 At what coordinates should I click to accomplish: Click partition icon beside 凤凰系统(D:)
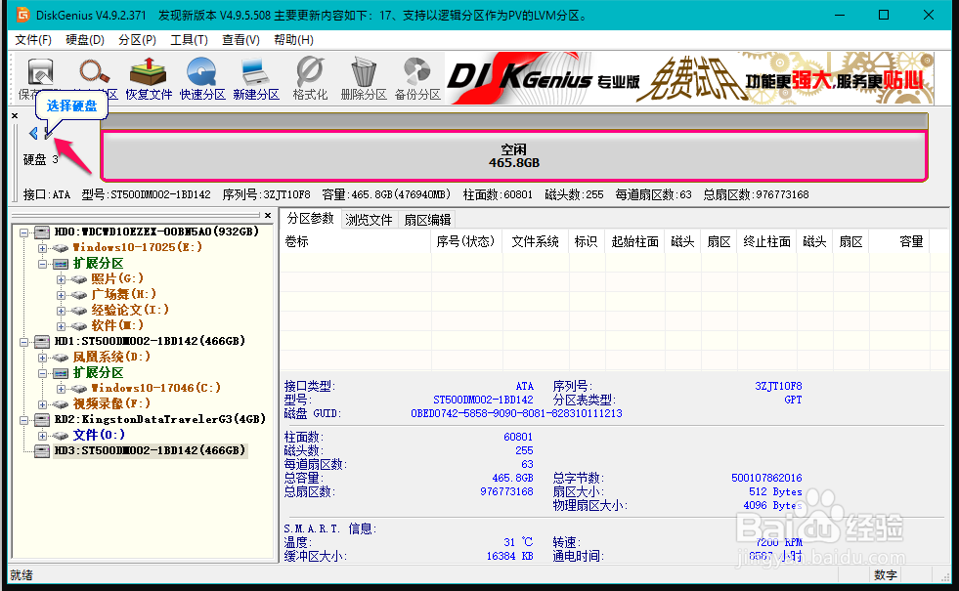tap(60, 358)
